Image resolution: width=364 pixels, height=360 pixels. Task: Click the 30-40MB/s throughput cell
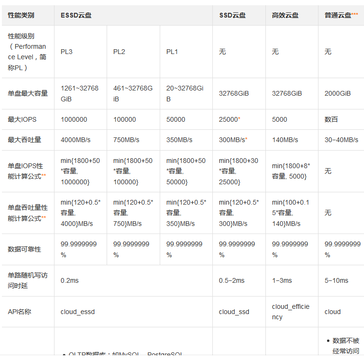341,140
